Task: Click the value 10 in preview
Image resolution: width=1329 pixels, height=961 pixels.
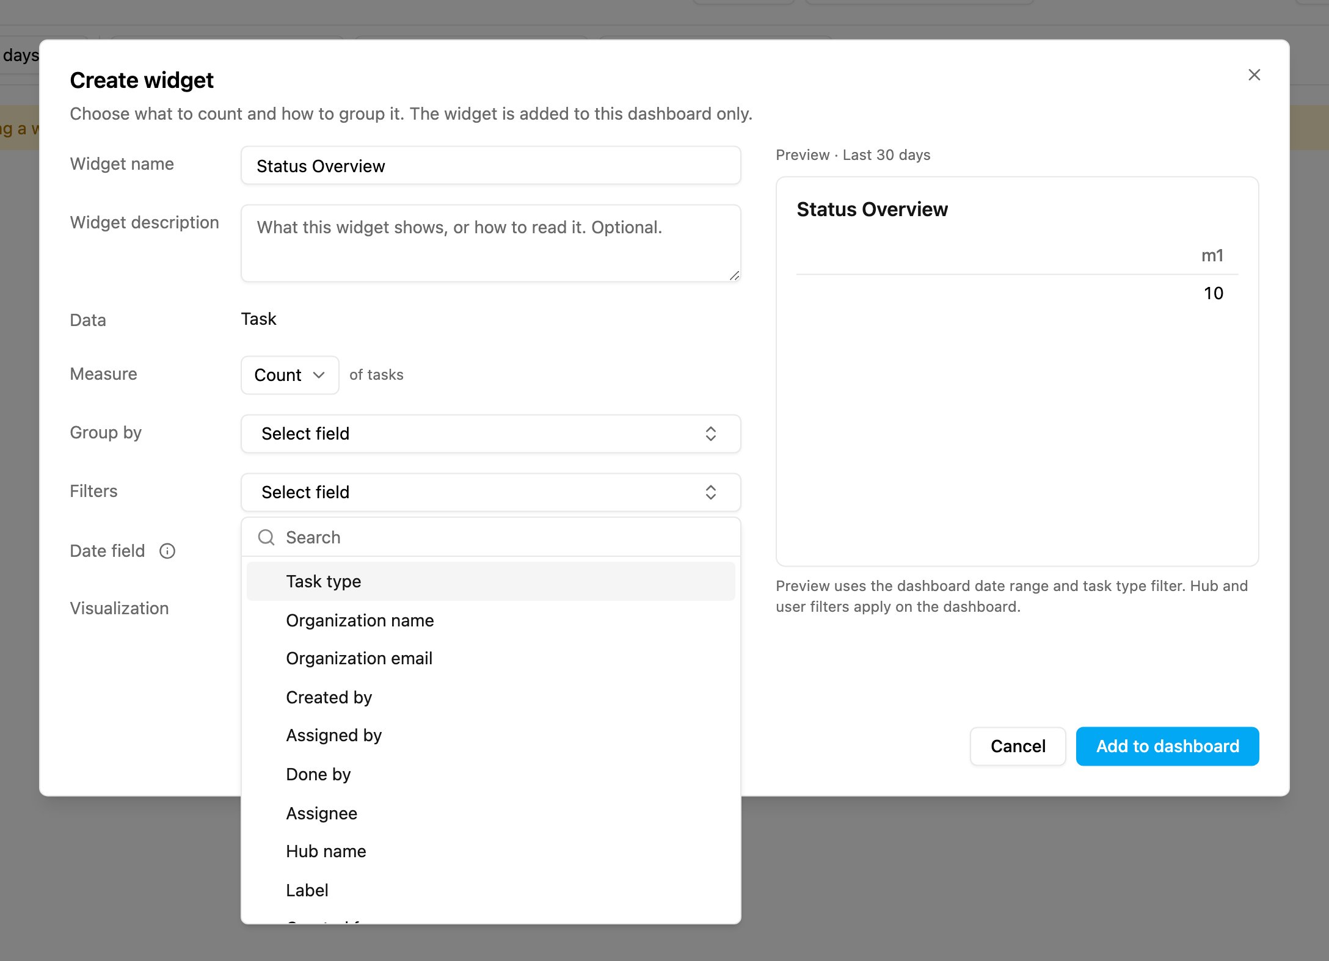Action: click(x=1213, y=294)
